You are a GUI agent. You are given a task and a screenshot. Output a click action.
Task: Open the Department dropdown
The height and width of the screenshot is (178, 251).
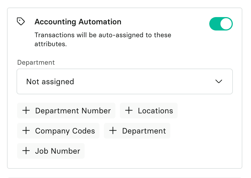pyautogui.click(x=124, y=81)
